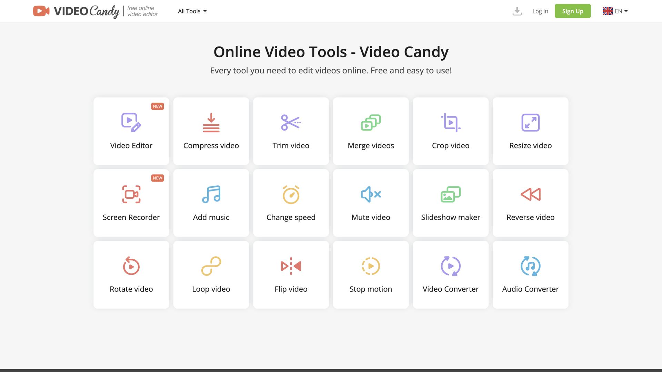
Task: Click the download icon in the header
Action: point(517,11)
